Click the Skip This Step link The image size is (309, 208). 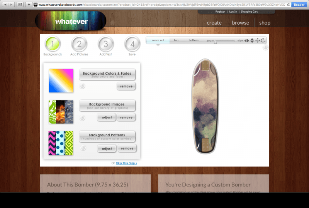click(127, 163)
